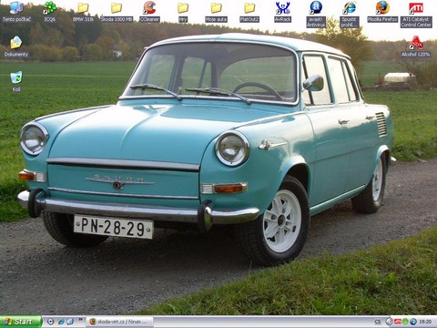Open the Tento počítač desktop icon
Image resolution: width=437 pixels, height=328 pixels.
(16, 12)
